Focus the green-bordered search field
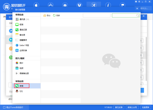 pos(126,15)
